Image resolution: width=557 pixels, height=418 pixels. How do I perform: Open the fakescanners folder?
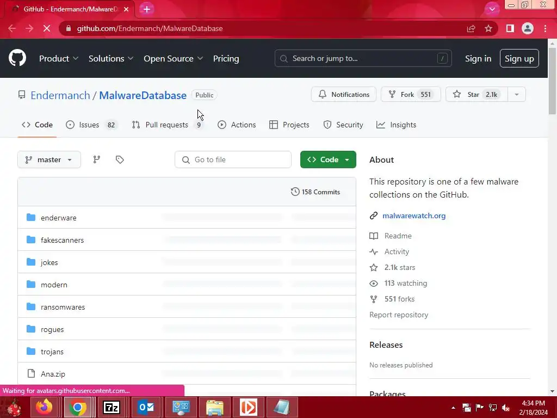62,240
